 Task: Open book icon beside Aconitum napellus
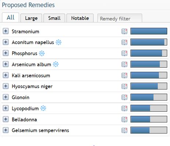[x=124, y=43]
